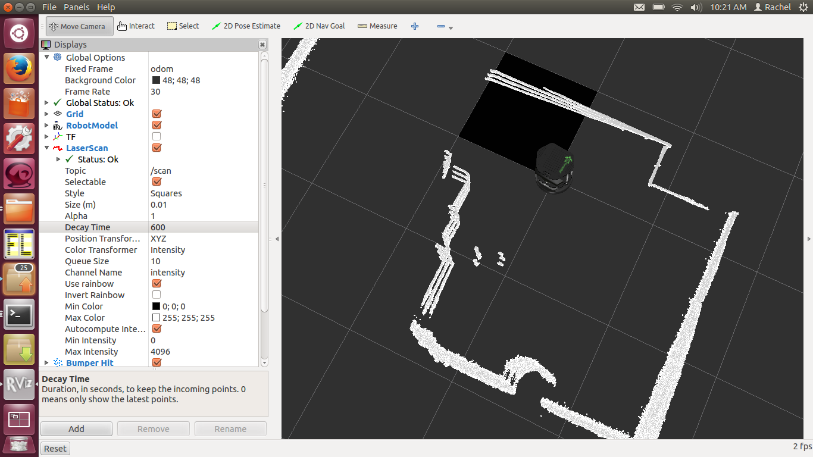
Task: Pick the Measure tool
Action: pos(377,26)
